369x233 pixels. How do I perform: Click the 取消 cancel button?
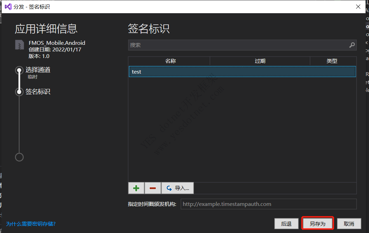tap(349, 224)
